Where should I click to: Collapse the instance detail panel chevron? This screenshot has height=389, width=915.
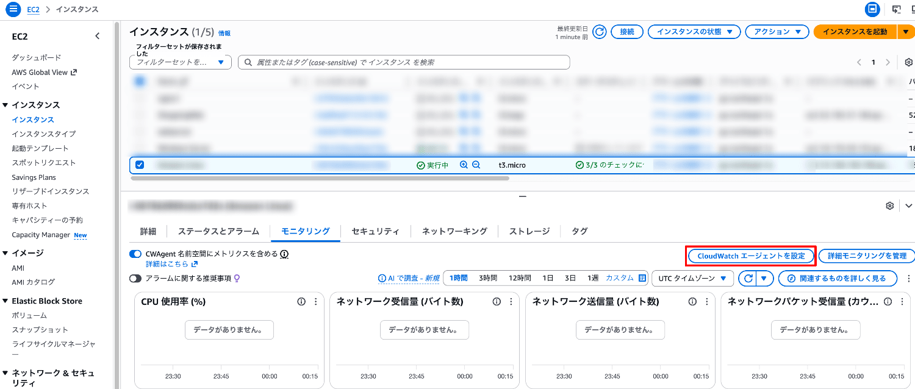pos(909,206)
